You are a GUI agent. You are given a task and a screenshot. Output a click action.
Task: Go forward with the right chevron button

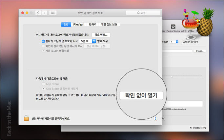coord(44,13)
